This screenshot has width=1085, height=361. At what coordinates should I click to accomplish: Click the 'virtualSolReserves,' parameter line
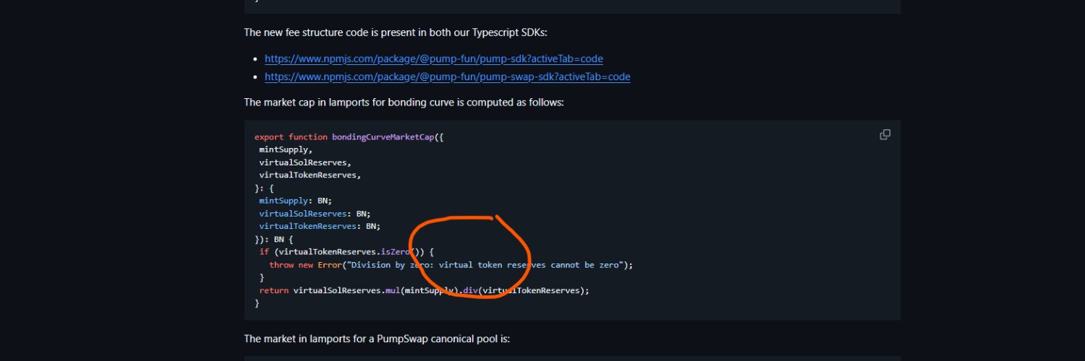click(x=305, y=162)
